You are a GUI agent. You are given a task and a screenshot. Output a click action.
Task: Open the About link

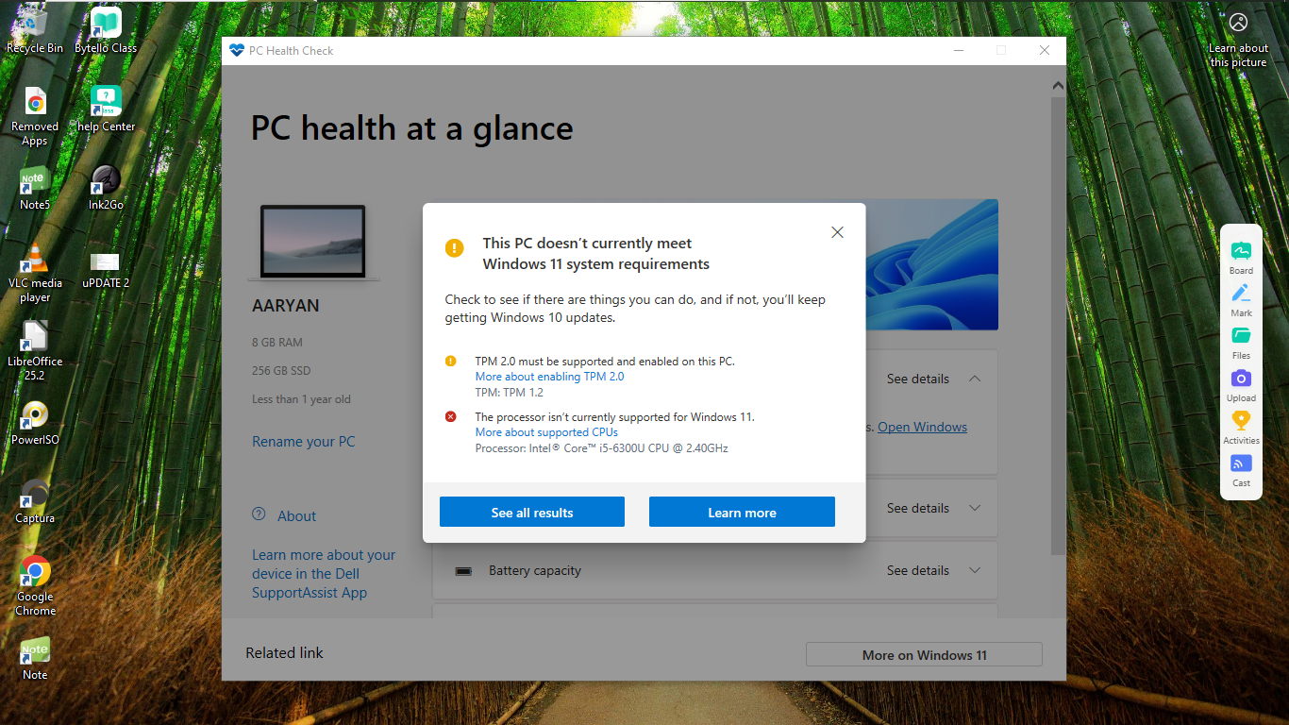coord(296,516)
